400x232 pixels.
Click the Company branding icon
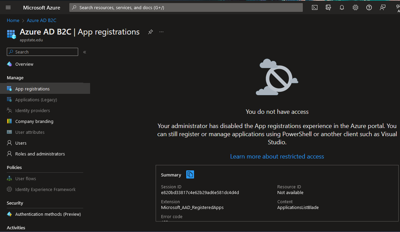pyautogui.click(x=10, y=121)
